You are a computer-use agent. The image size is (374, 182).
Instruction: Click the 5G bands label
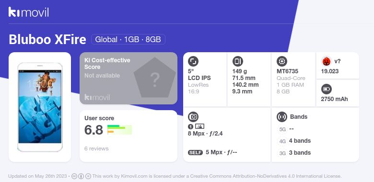282,129
